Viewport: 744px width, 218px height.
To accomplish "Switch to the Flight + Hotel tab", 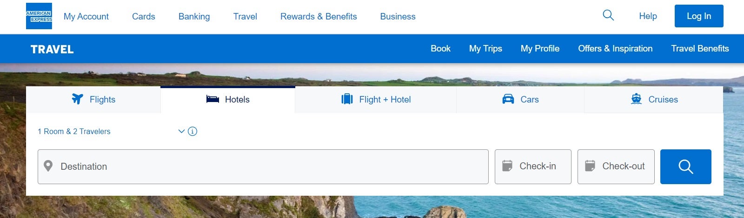I will (376, 100).
